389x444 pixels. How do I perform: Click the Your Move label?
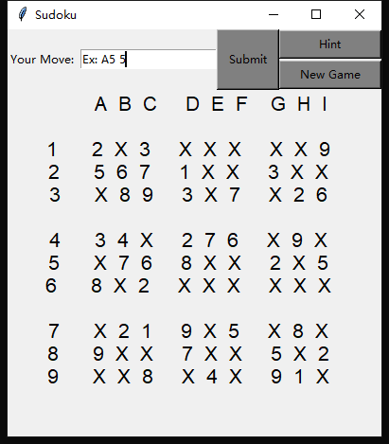click(x=42, y=60)
